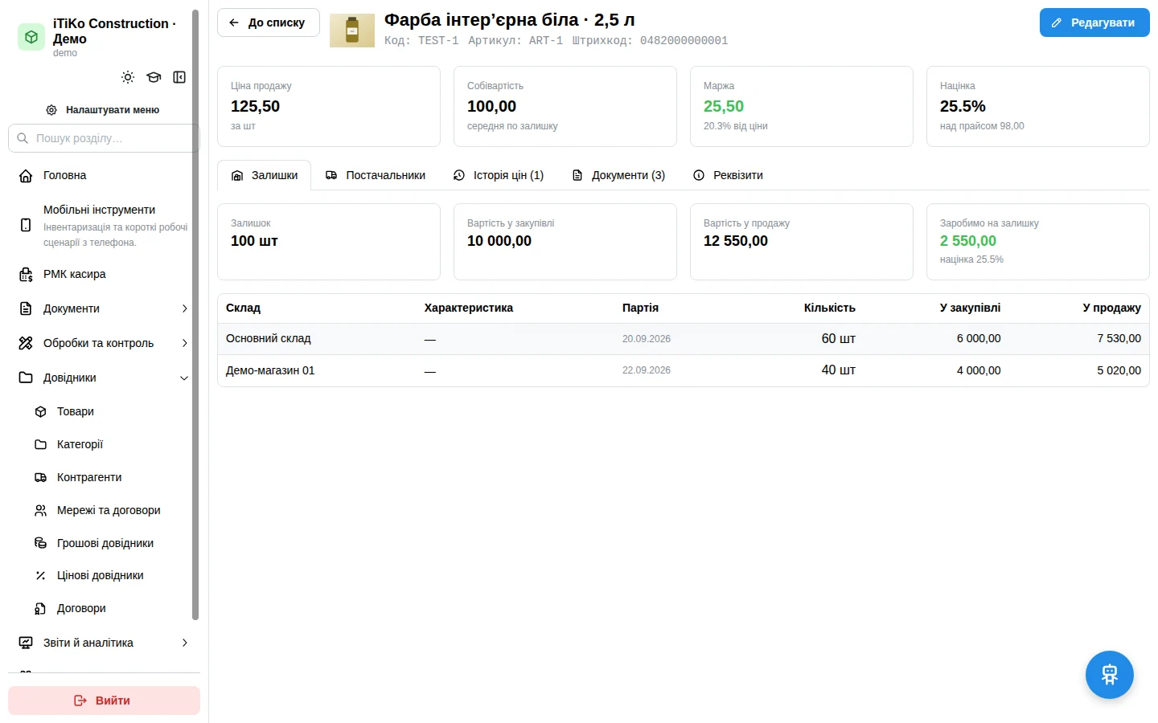1158x723 pixels.
Task: Open Мобільні інструменти section
Action: (x=104, y=225)
